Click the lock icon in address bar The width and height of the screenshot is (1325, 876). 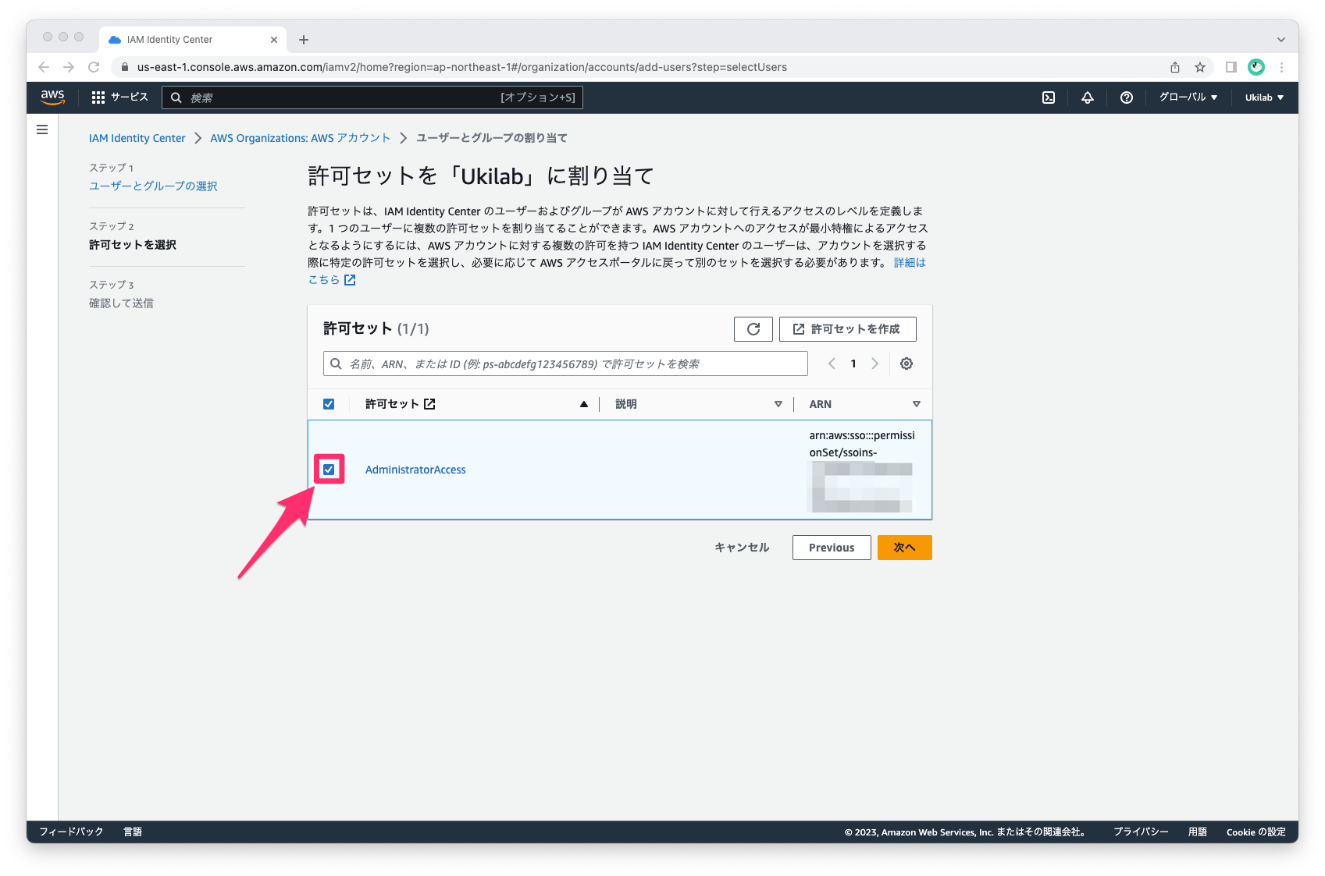pos(125,67)
